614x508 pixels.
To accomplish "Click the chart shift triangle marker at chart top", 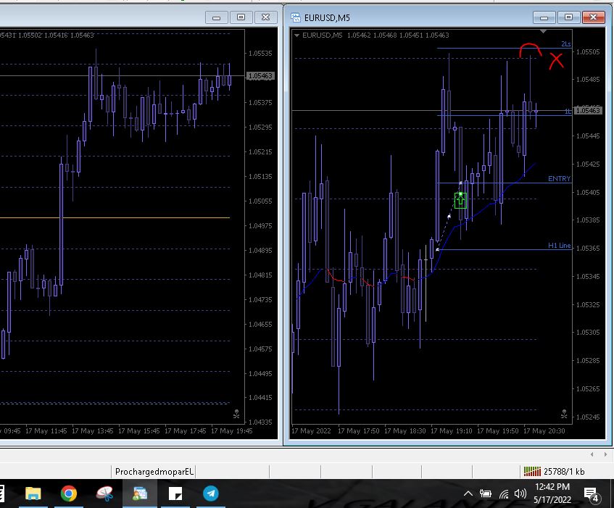I will (x=543, y=31).
